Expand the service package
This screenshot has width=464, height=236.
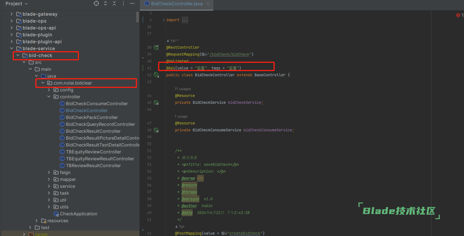coord(49,186)
